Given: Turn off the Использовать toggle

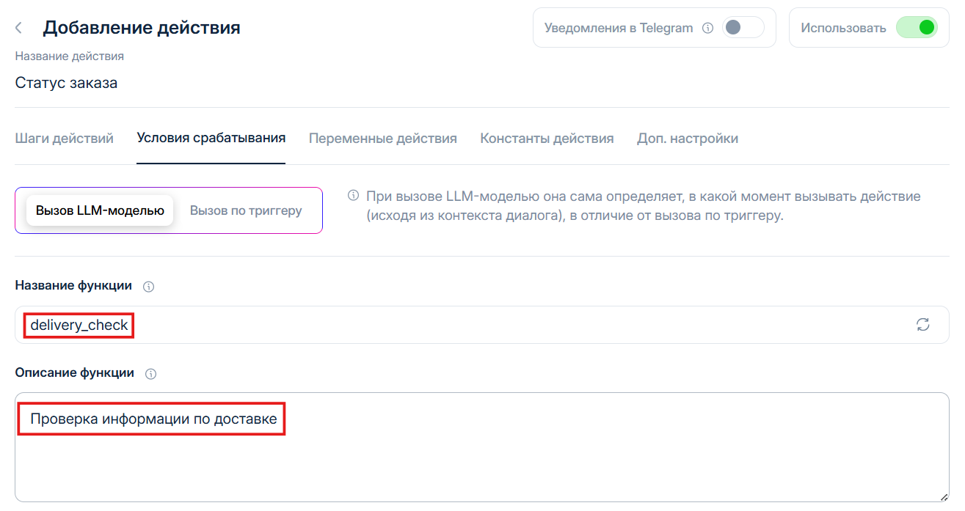Looking at the screenshot, I should (917, 28).
